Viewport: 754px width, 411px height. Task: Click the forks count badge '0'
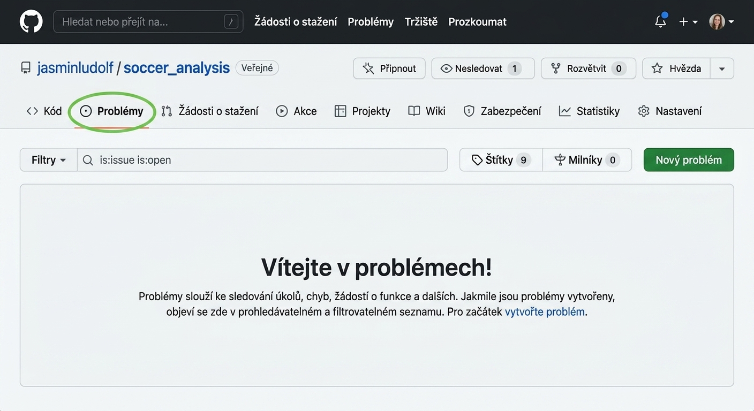[619, 68]
